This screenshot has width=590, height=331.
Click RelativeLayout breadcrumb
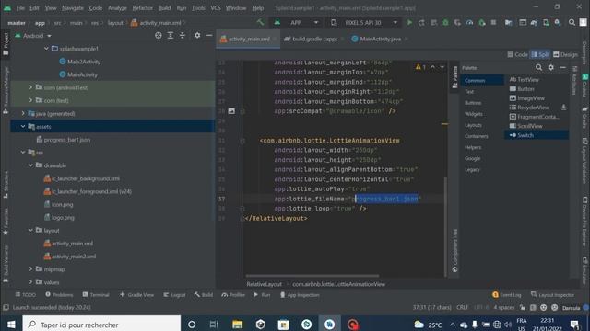(264, 284)
